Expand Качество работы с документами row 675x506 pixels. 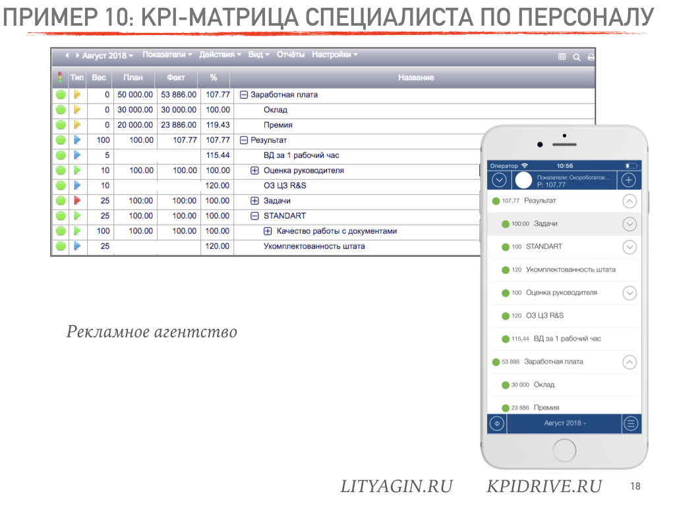(x=268, y=231)
